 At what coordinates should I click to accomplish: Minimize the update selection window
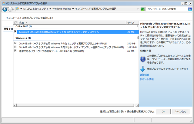point(182,3)
